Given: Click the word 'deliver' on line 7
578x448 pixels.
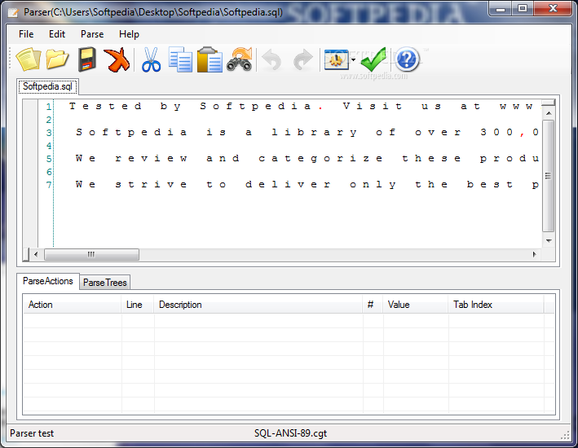Looking at the screenshot, I should (x=288, y=185).
